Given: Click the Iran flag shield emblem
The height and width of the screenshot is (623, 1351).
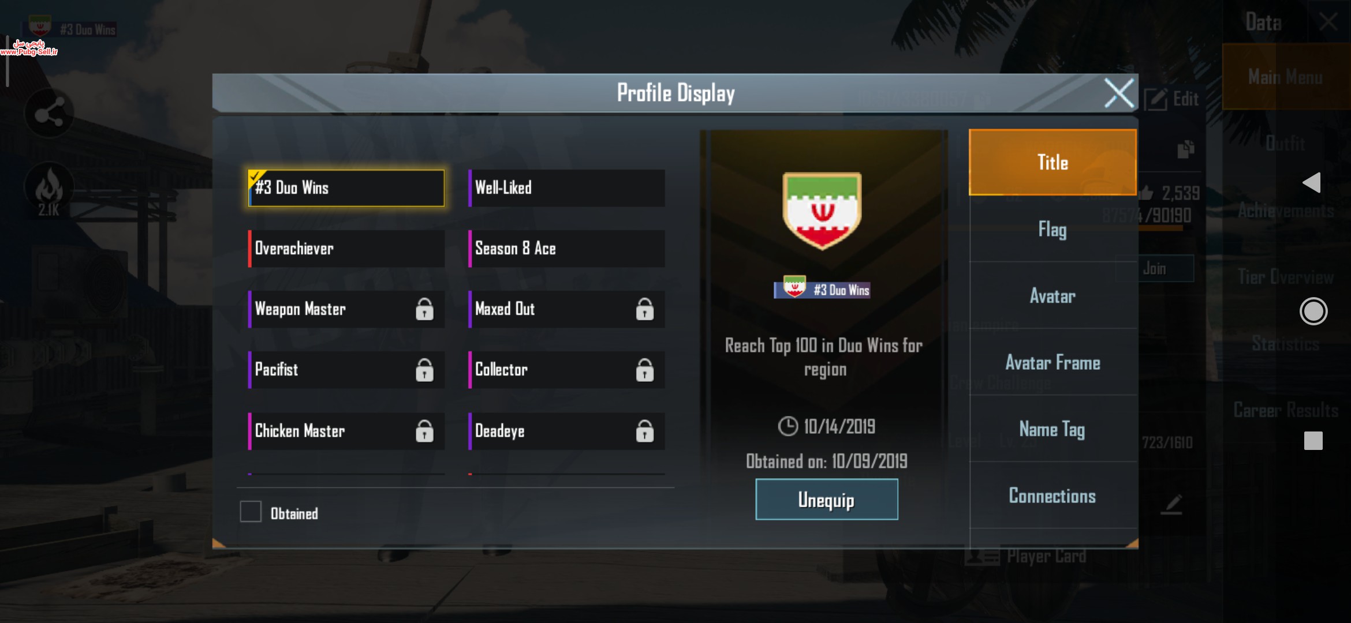Looking at the screenshot, I should (822, 210).
